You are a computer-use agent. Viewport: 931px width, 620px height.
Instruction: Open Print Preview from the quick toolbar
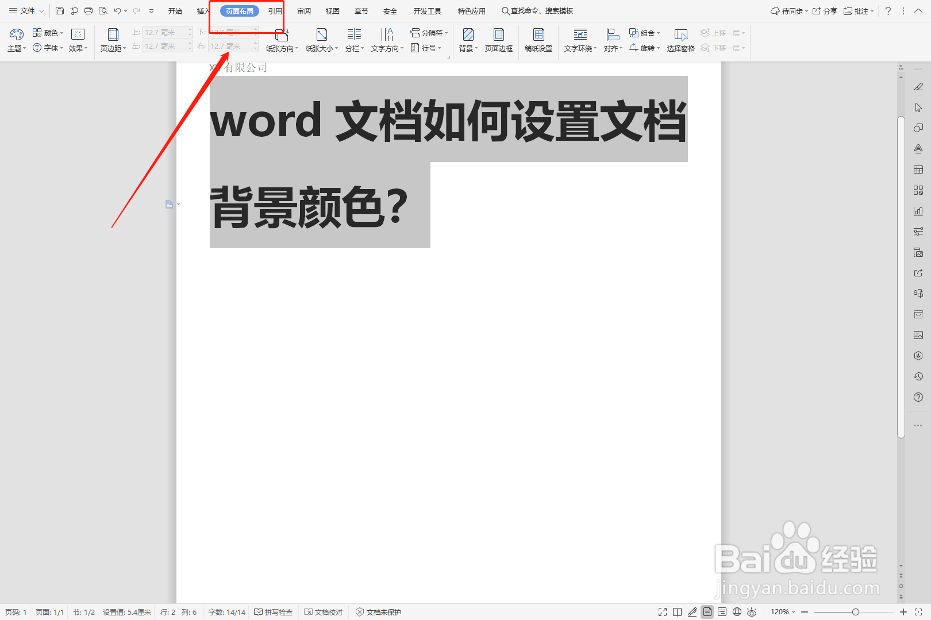point(103,11)
